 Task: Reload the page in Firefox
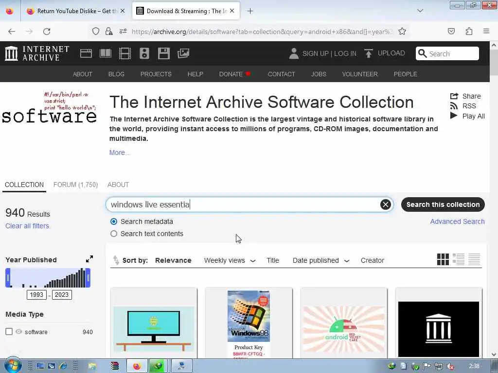[47, 32]
